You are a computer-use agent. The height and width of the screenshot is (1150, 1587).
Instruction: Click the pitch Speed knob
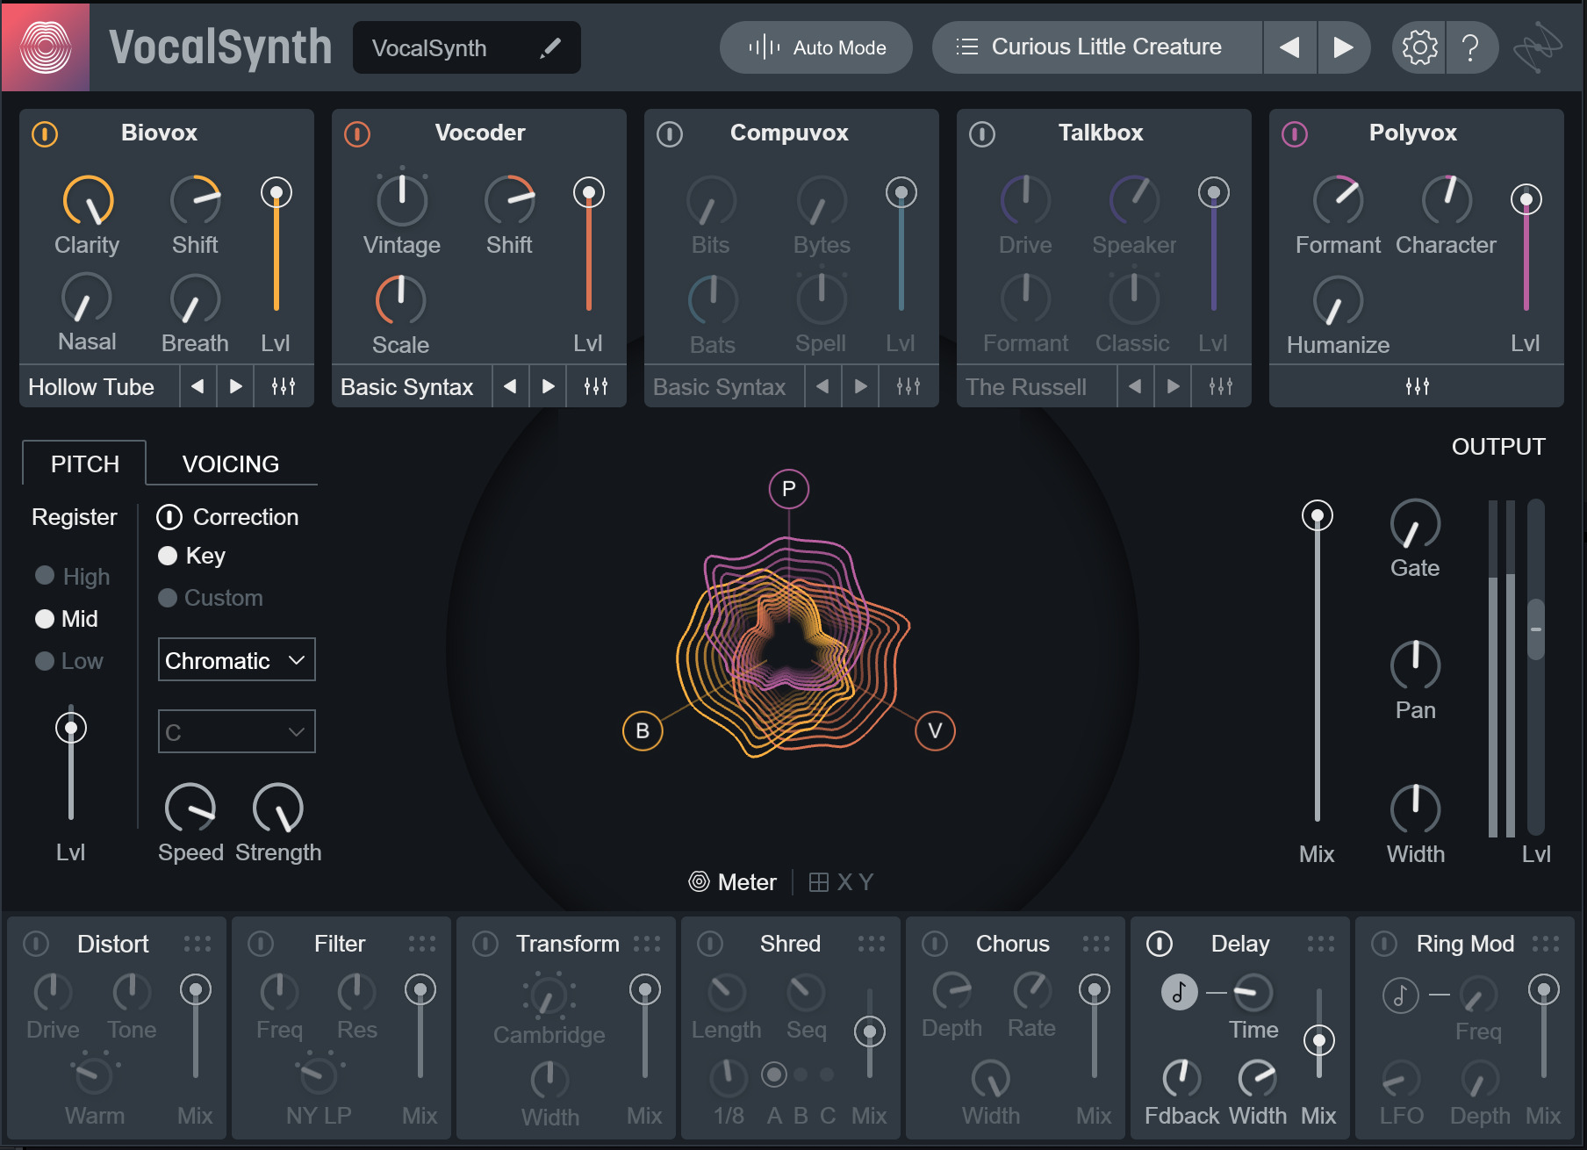[x=190, y=808]
